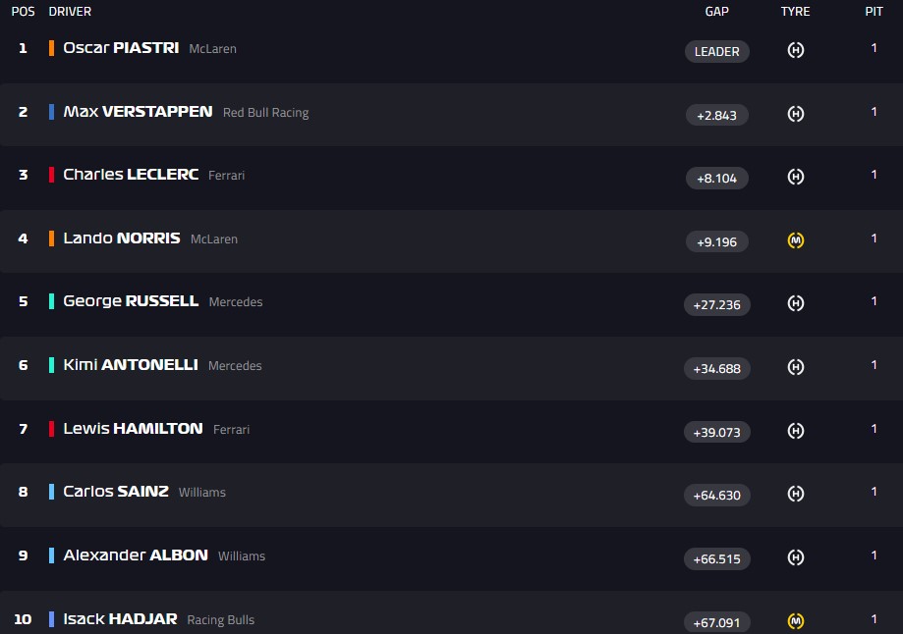The height and width of the screenshot is (634, 903).
Task: Click Norris's yellow medium tyre icon
Action: pos(796,240)
